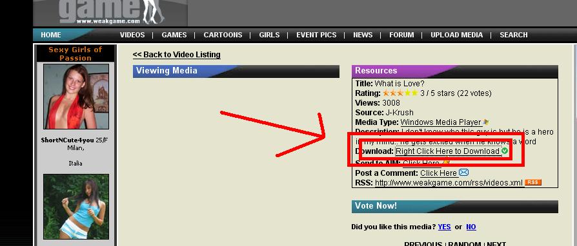Open the GIRLS section
This screenshot has height=246, width=577.
[269, 35]
